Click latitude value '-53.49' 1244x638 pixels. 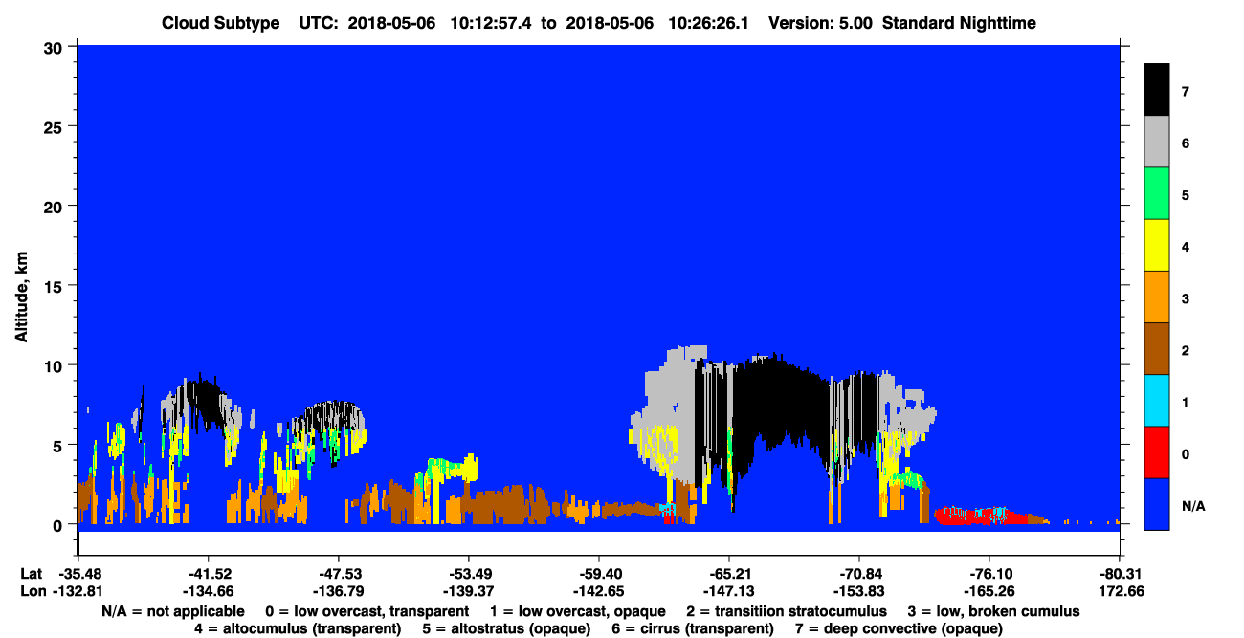468,574
